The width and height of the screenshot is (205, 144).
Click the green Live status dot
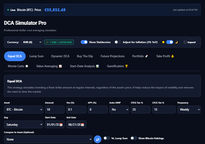tap(8, 10)
